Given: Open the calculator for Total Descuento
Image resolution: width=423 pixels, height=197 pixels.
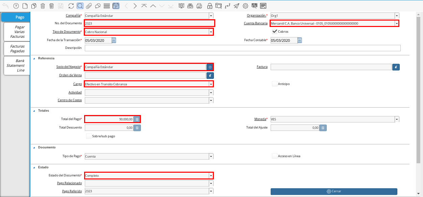Looking at the screenshot, I should click(137, 128).
